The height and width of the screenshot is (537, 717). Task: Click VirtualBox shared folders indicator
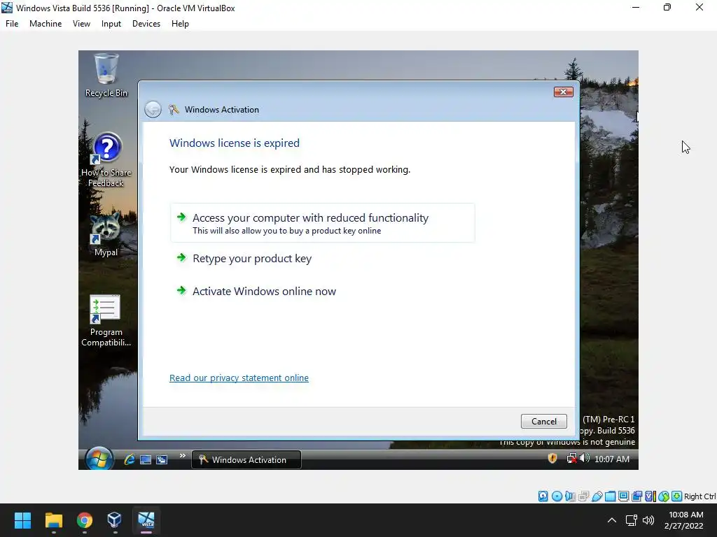(610, 496)
